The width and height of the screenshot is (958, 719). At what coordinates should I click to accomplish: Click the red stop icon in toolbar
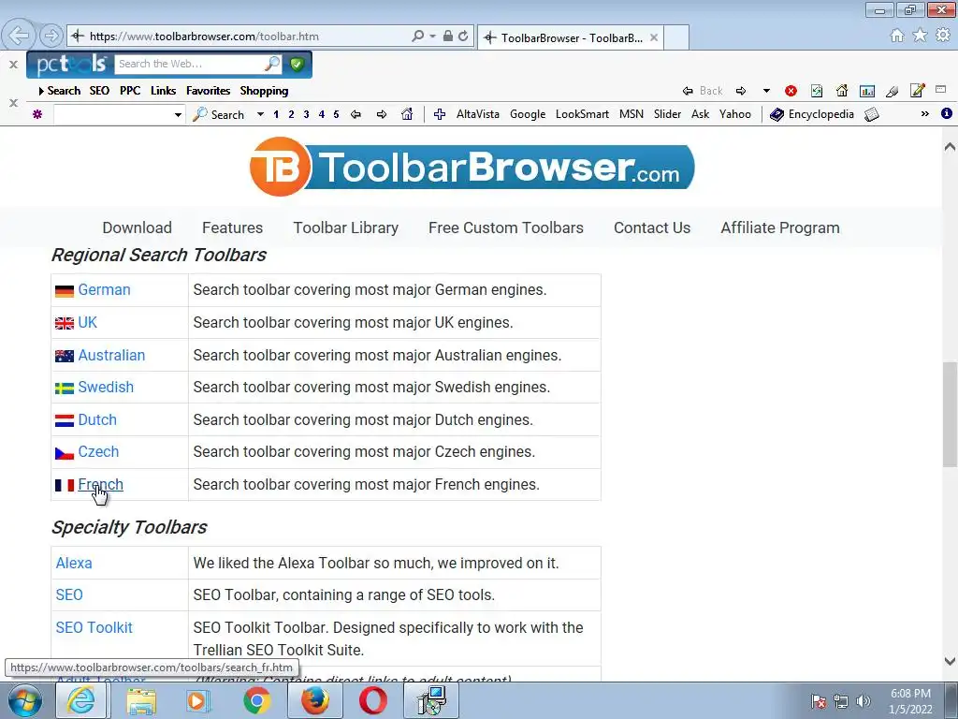point(791,91)
